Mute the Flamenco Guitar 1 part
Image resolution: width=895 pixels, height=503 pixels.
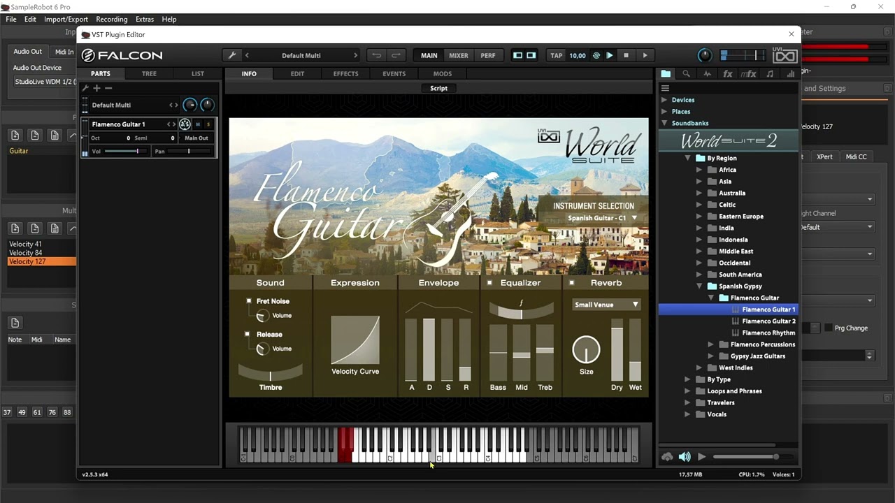point(198,124)
